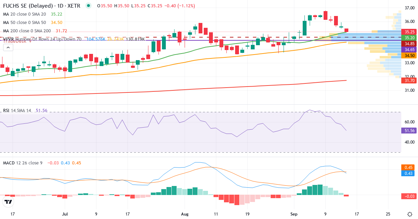Select the RSI 14 indicator legend
The width and height of the screenshot is (418, 219).
pyautogui.click(x=17, y=111)
